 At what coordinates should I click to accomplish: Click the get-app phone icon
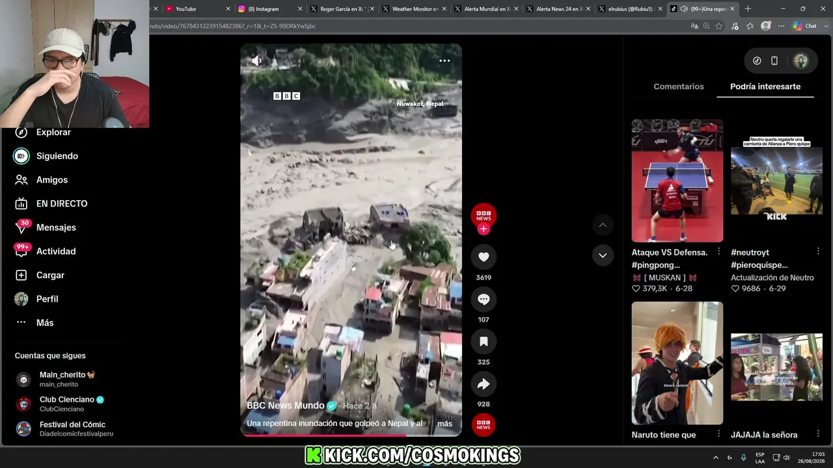pyautogui.click(x=774, y=61)
